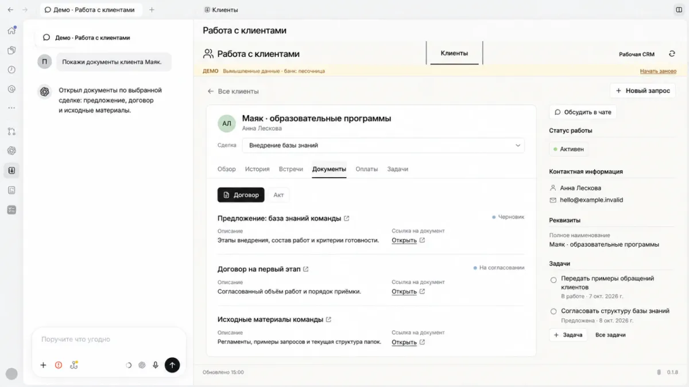Viewport: 689px width, 387px height.
Task: Open the home icon in left sidebar
Action: click(11, 30)
